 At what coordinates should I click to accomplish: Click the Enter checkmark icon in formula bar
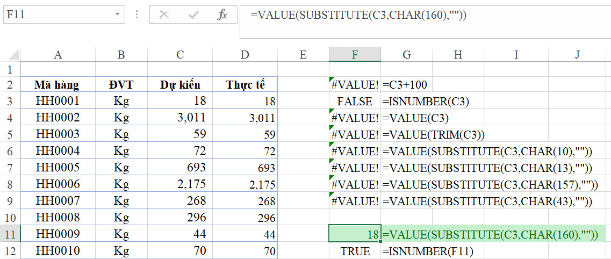click(x=193, y=15)
